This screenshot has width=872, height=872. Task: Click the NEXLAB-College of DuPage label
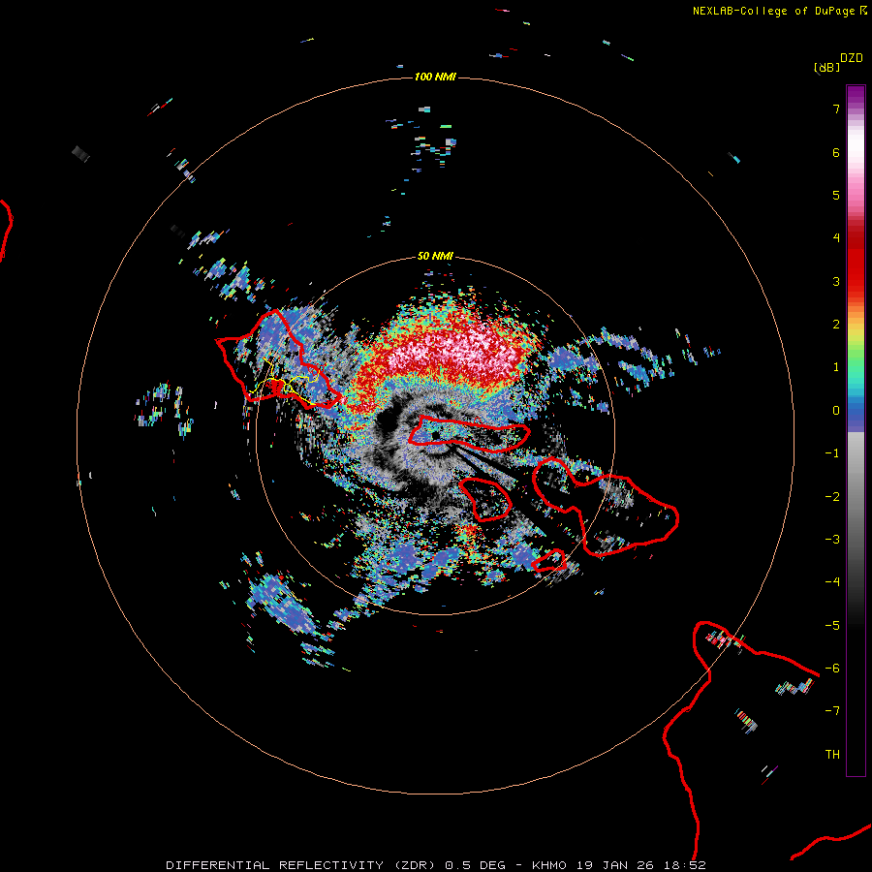[773, 11]
